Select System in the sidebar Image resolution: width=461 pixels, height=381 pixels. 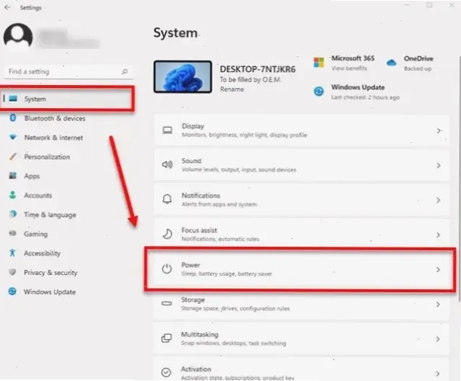click(35, 99)
